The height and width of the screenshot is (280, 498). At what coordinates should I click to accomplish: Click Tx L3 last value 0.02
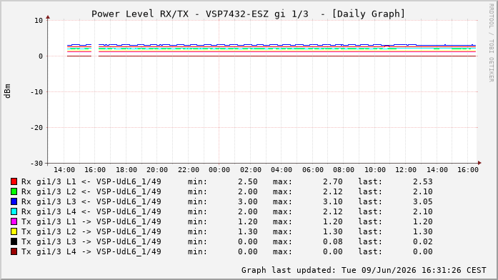pyautogui.click(x=423, y=241)
